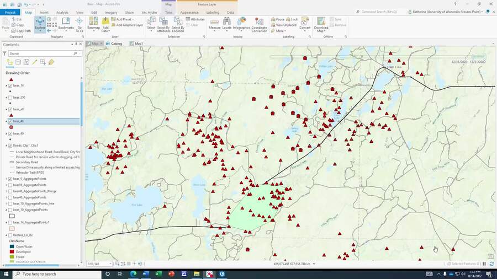Toggle the Roads_Clip1_Clip1 layer visibility
Image resolution: width=497 pixels, height=279 pixels.
pyautogui.click(x=10, y=146)
